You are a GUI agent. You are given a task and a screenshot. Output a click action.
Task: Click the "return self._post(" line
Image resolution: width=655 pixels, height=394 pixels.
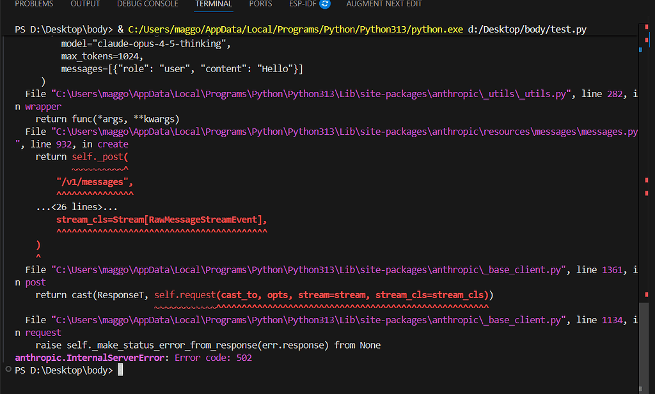(x=82, y=156)
